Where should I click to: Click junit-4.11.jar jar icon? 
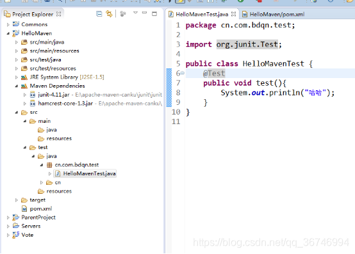point(33,95)
